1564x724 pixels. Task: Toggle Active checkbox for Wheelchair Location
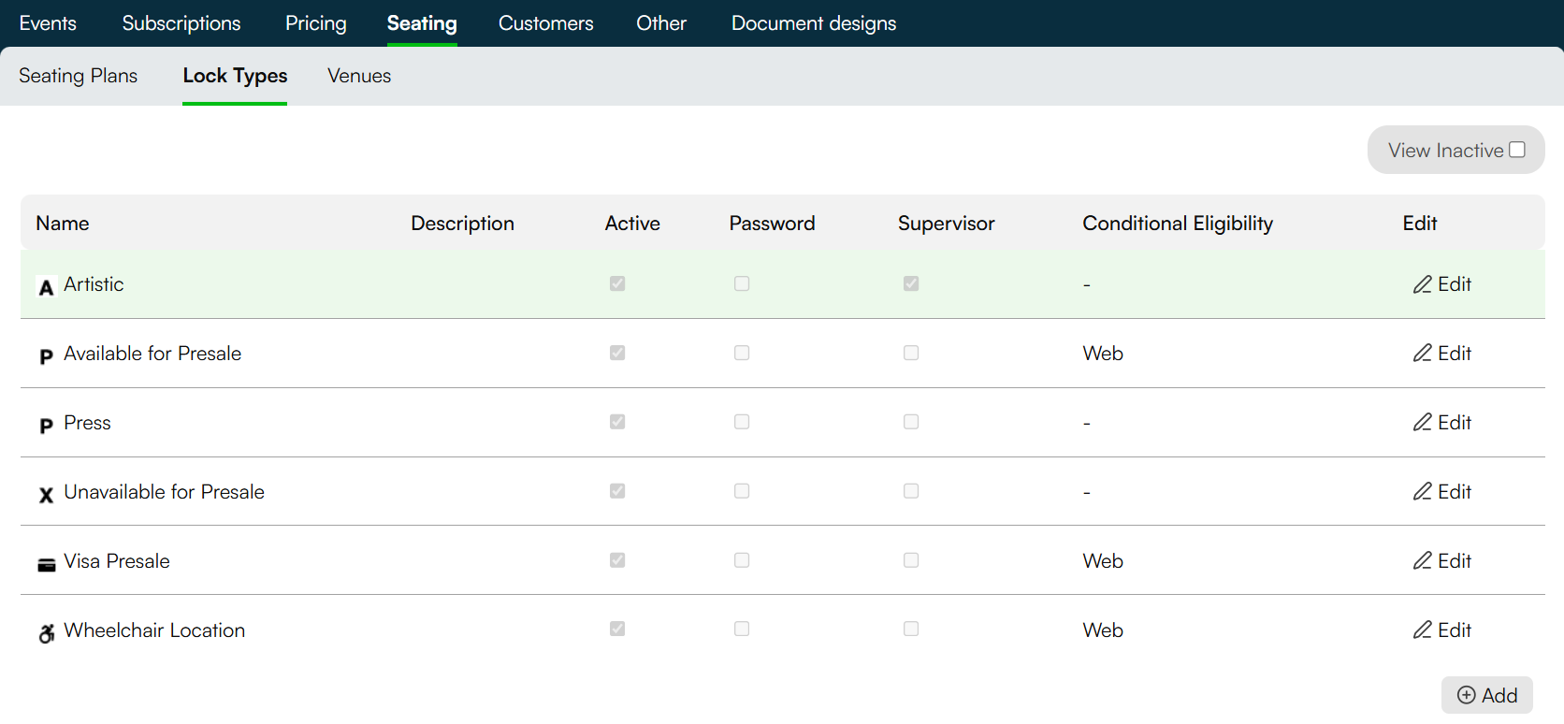click(x=617, y=630)
